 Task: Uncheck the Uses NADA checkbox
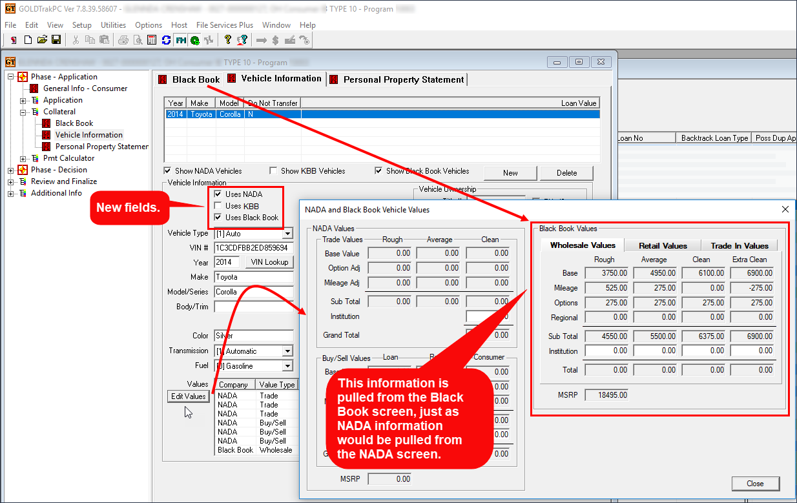point(218,194)
